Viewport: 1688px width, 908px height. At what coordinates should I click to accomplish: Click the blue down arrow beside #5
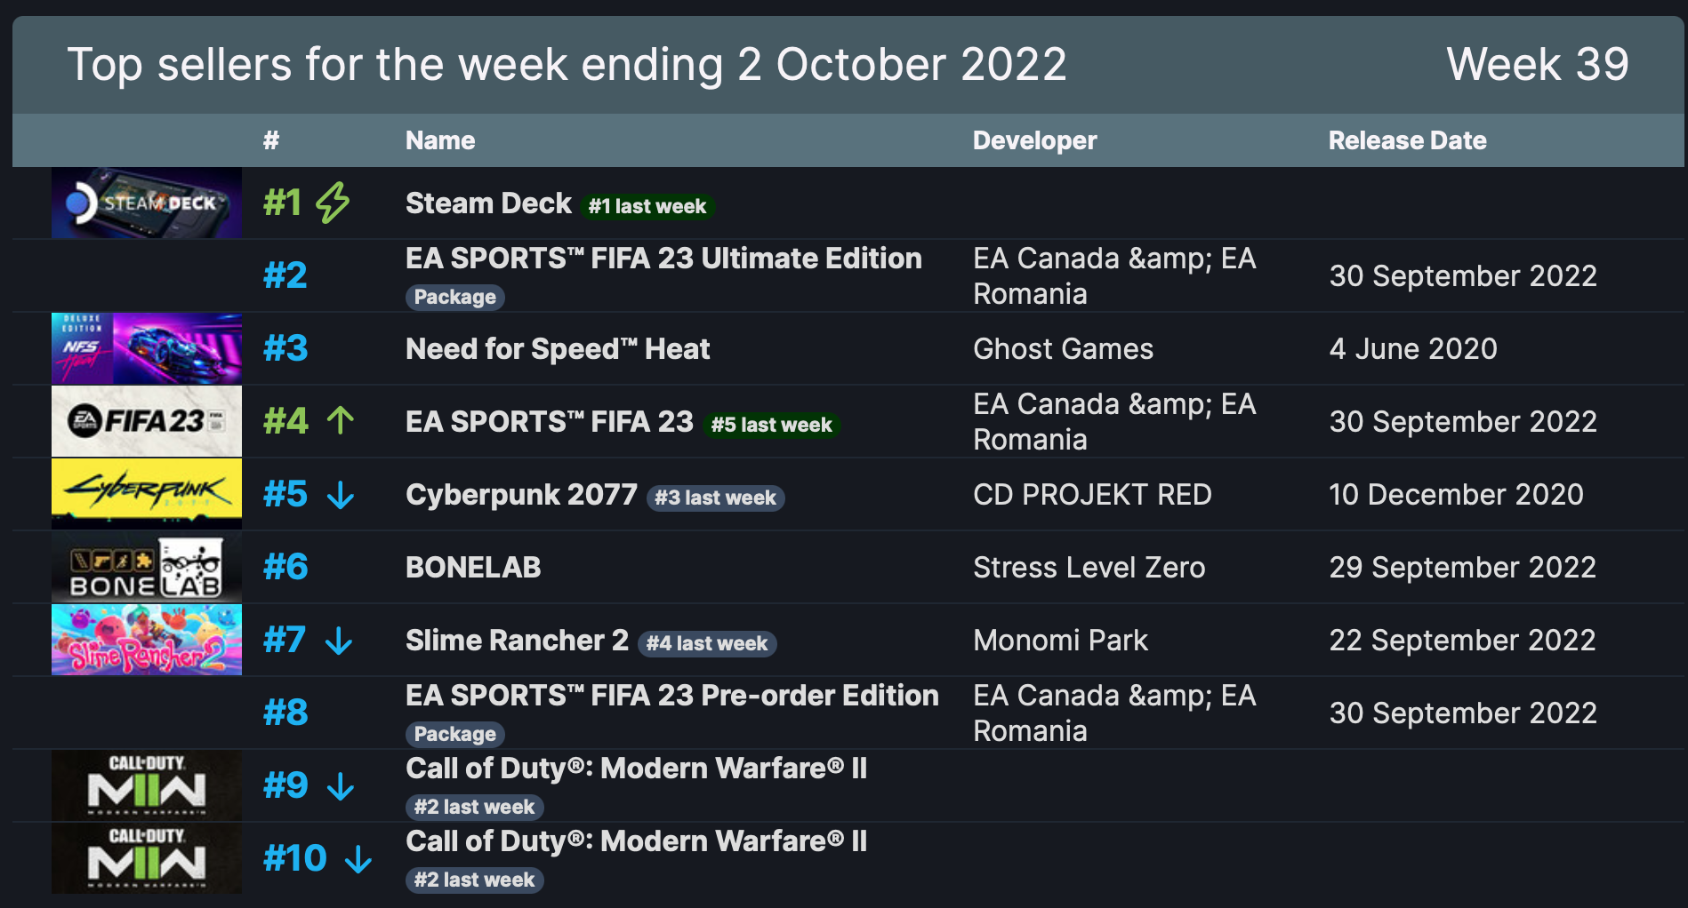coord(341,494)
